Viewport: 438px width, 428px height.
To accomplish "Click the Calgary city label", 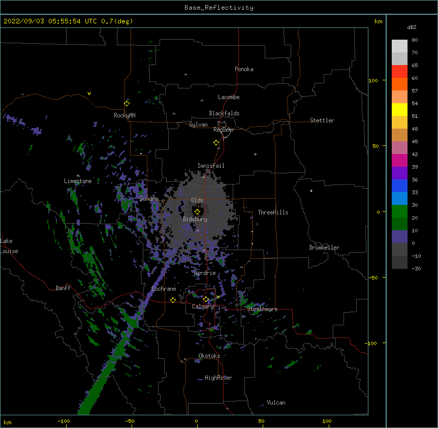I will click(x=203, y=307).
